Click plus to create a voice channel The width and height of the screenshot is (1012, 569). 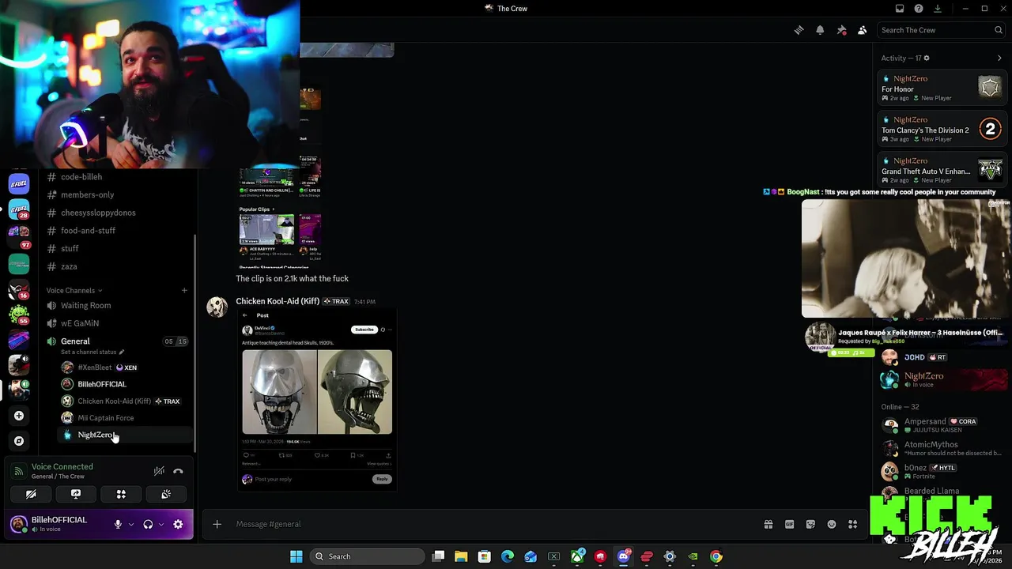click(x=184, y=290)
